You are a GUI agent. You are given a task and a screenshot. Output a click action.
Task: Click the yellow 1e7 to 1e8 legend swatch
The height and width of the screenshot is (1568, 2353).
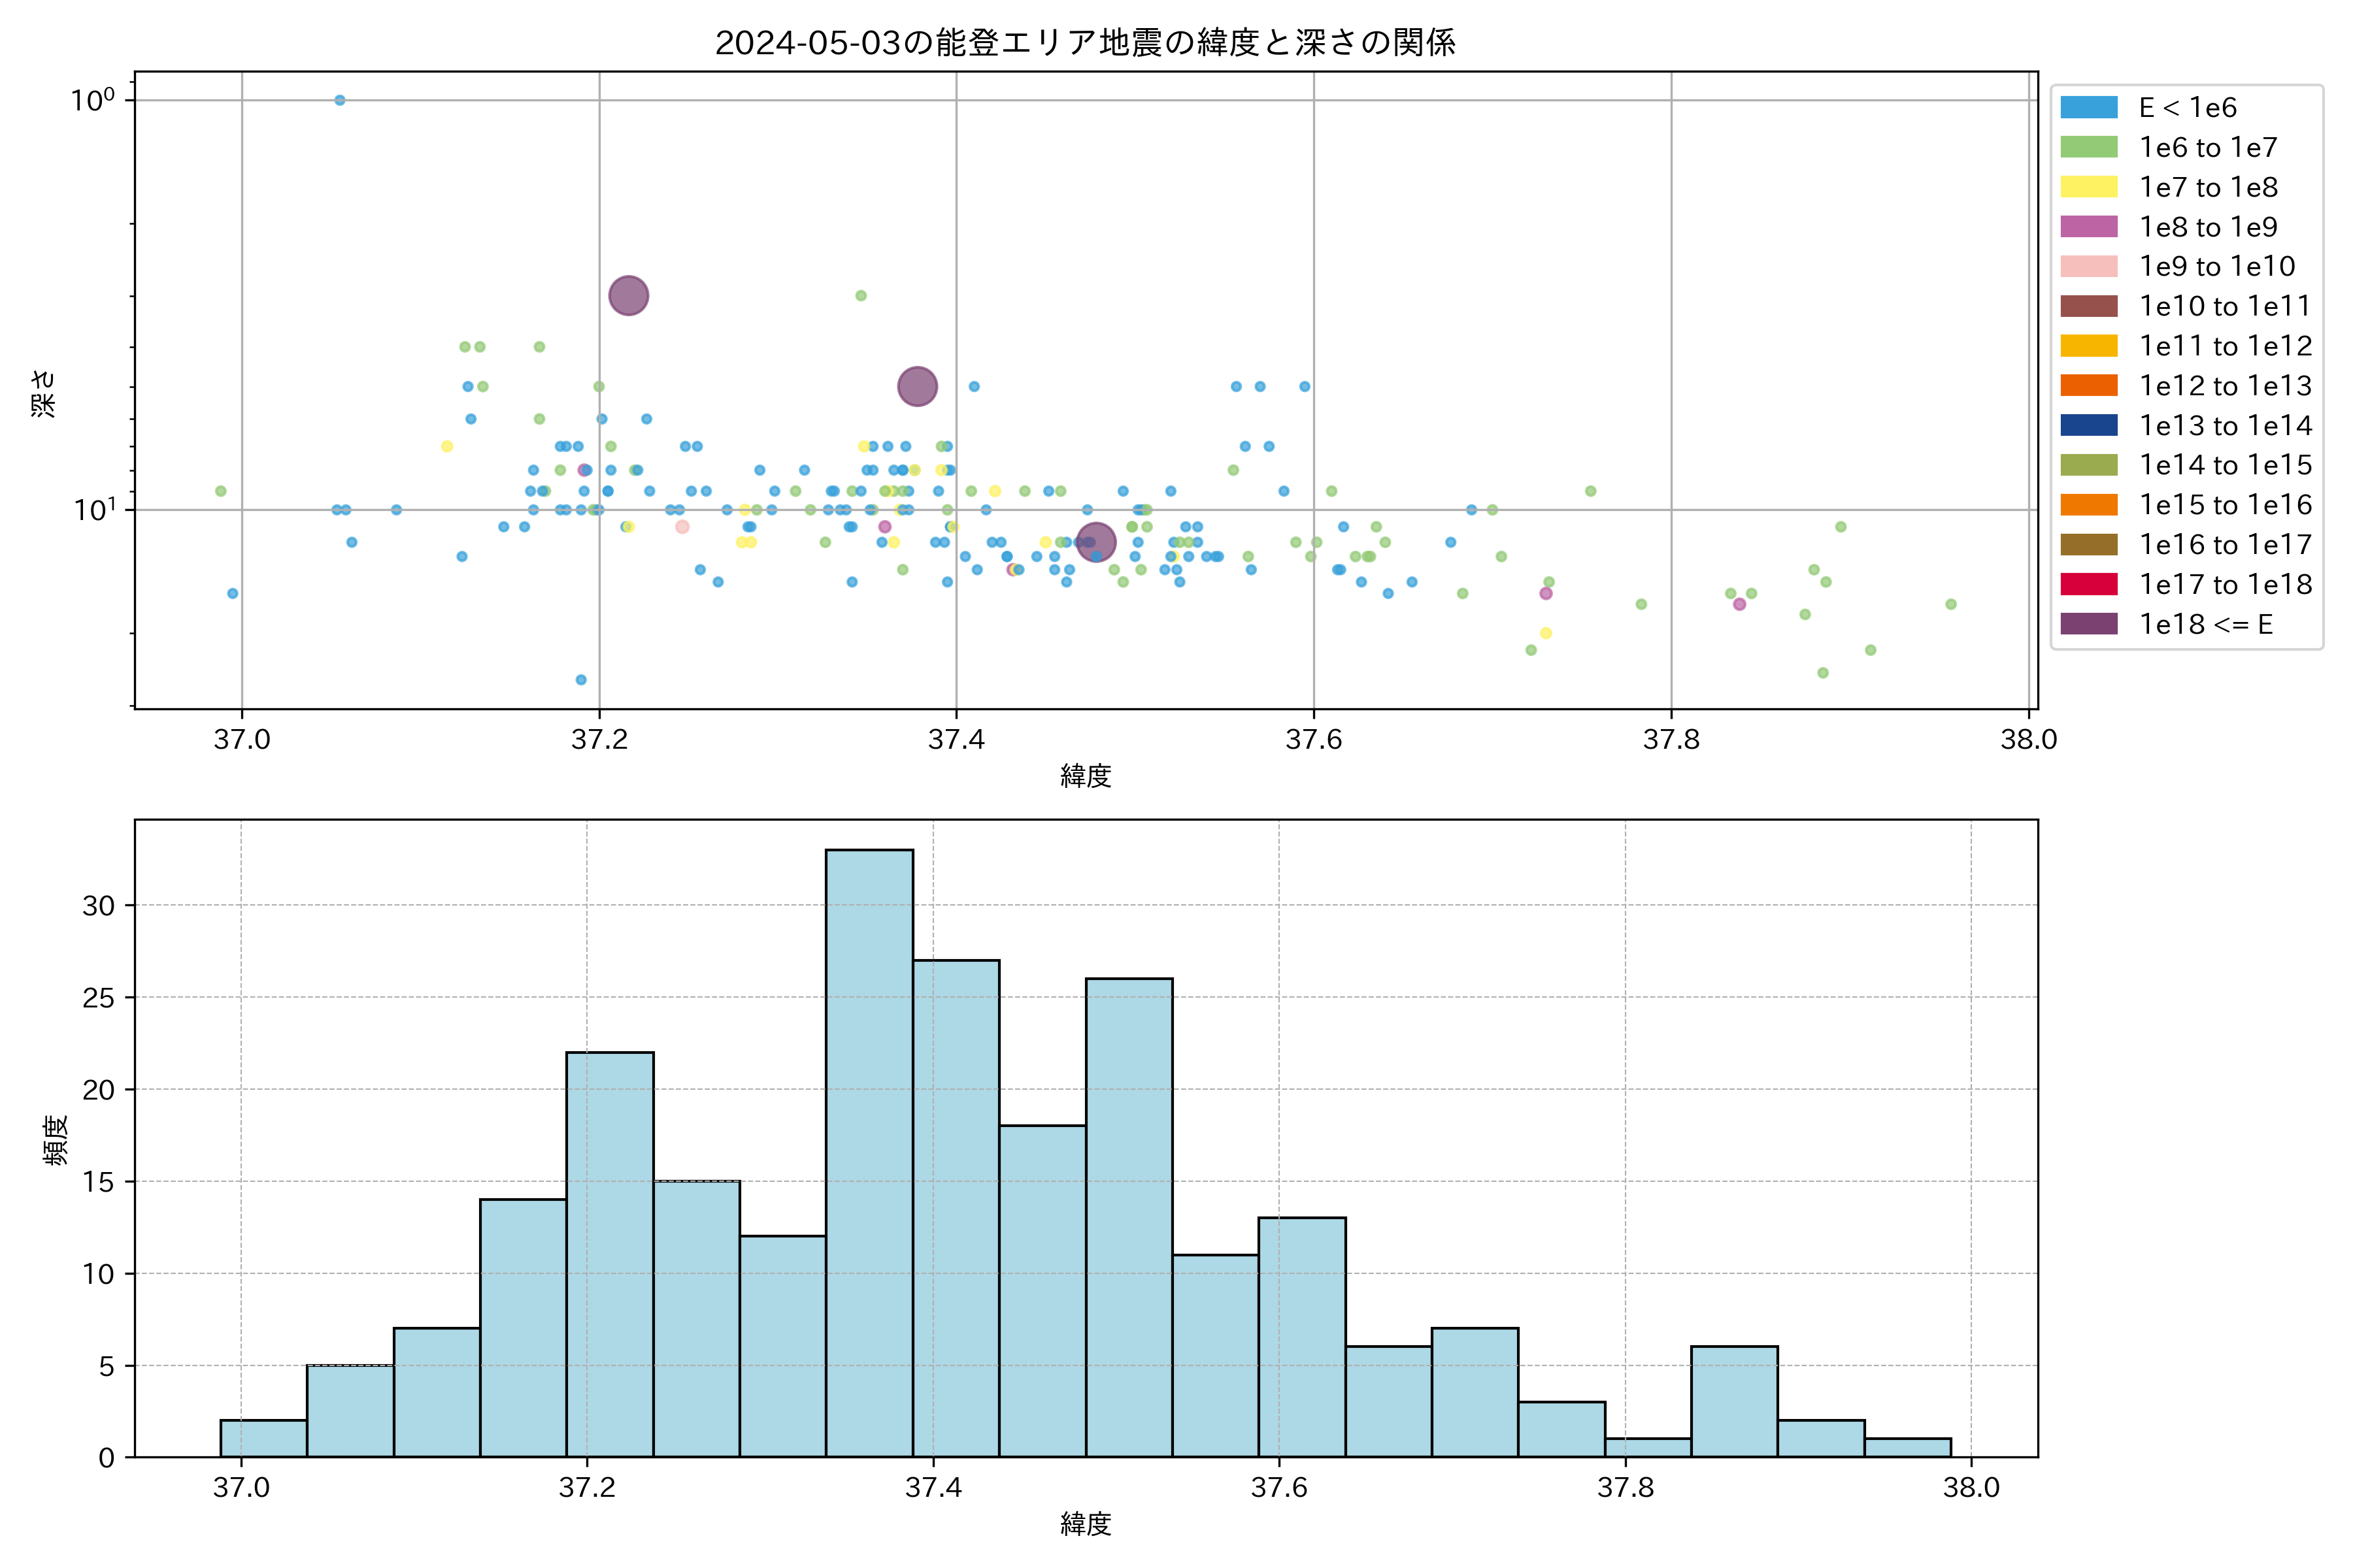pos(2089,187)
